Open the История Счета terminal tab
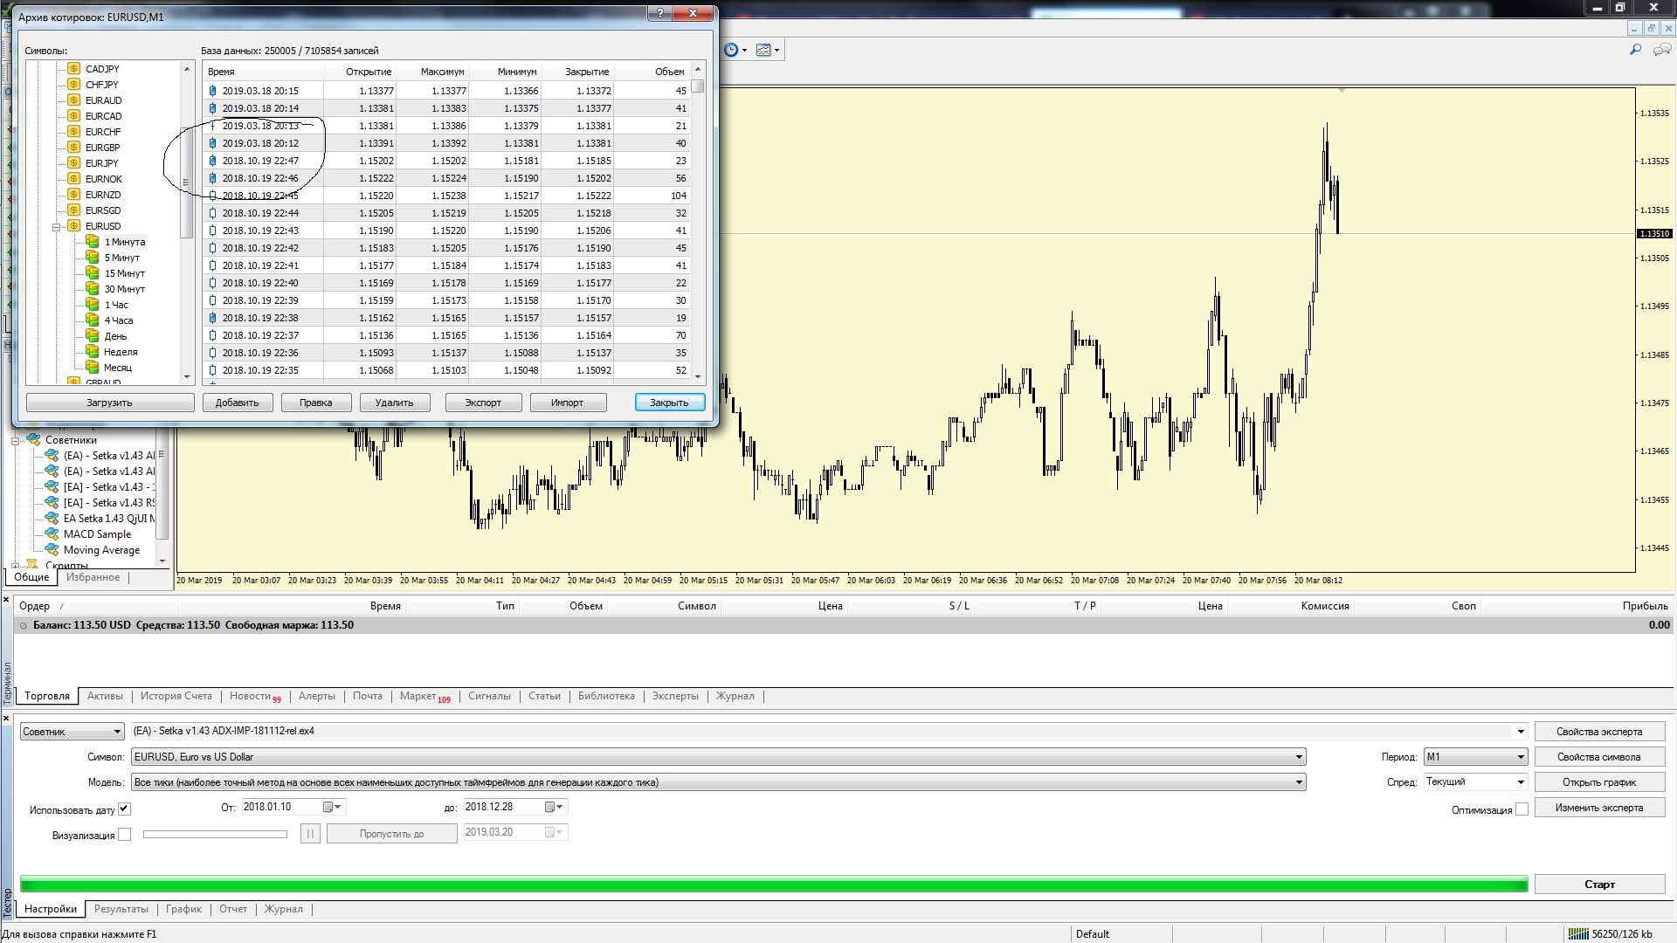 (176, 696)
